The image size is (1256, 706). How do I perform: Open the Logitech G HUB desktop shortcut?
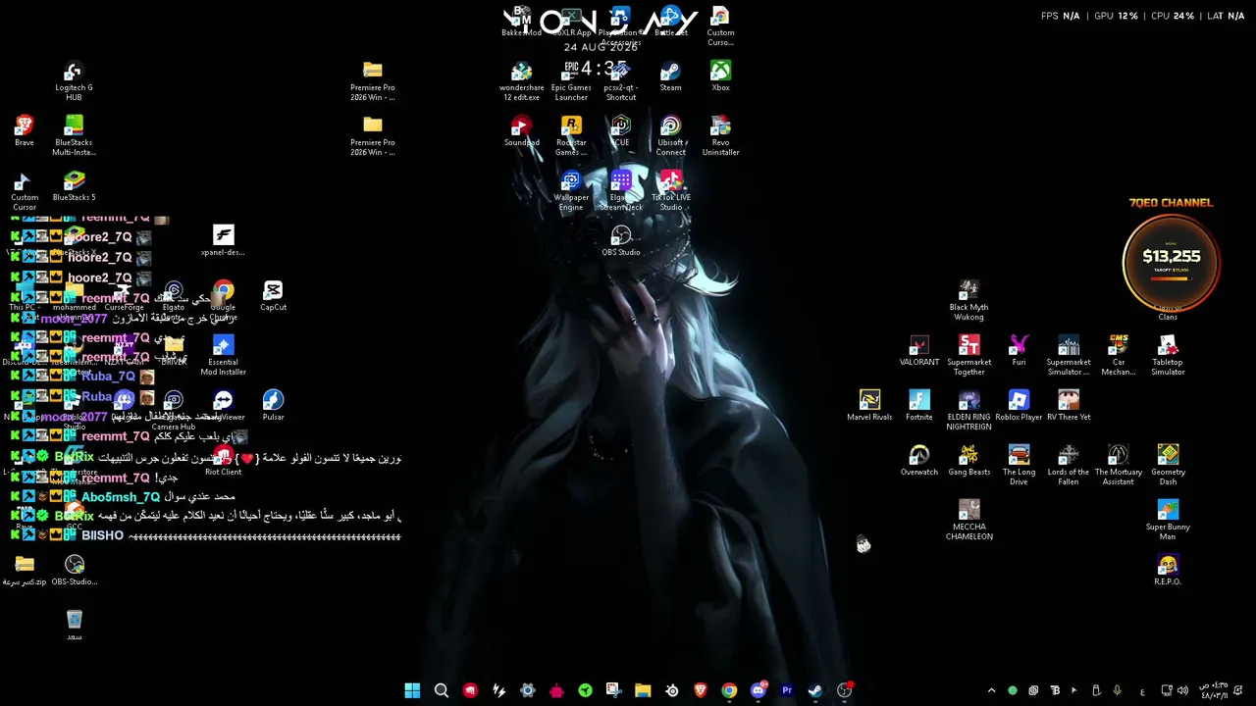point(74,81)
